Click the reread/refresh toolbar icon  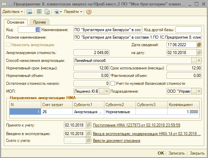coord(39,12)
